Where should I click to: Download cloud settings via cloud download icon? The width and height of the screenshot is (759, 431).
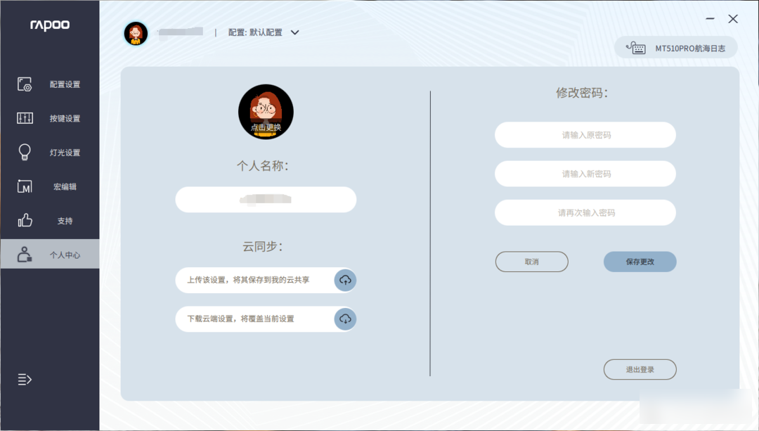click(x=345, y=319)
